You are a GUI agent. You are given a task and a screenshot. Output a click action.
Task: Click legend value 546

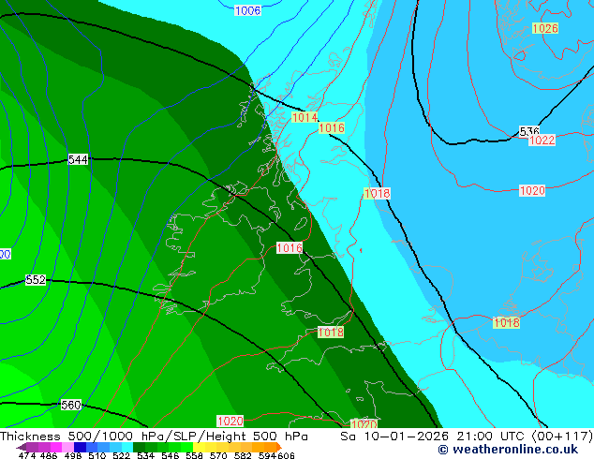[171, 455]
